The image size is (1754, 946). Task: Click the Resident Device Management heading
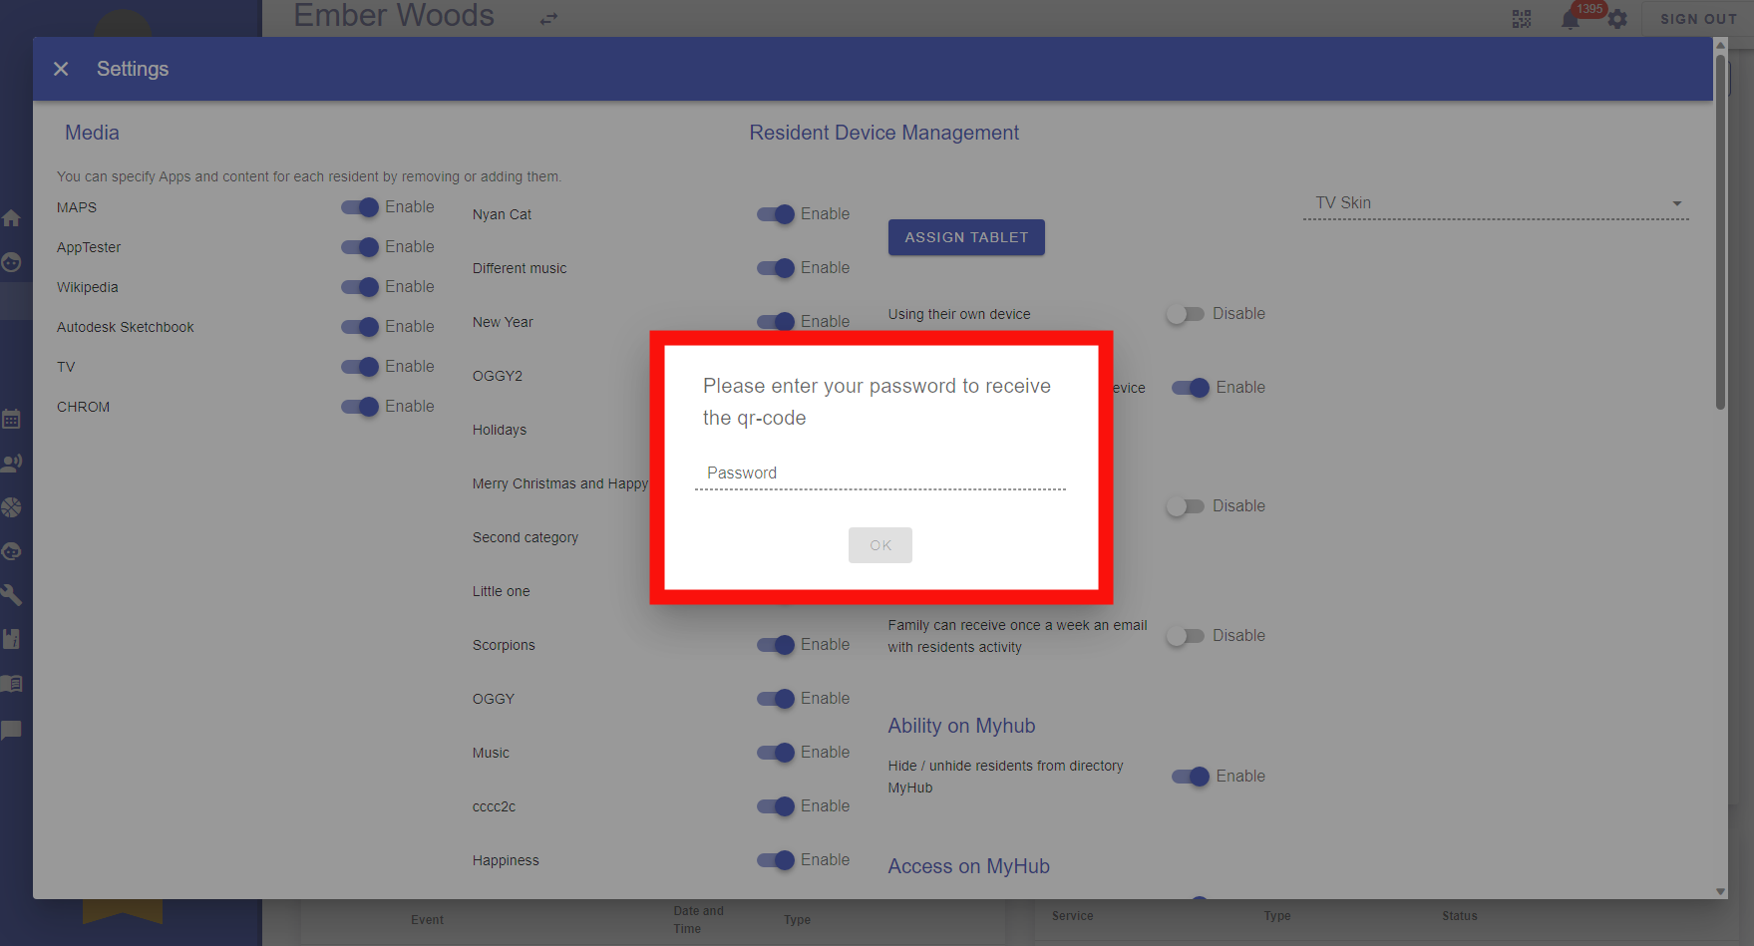883,133
